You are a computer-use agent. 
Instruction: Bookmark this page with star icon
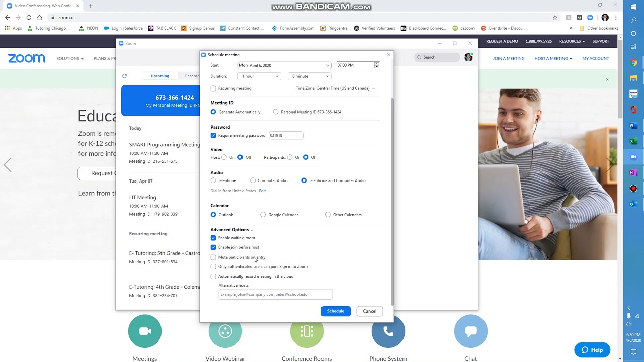[555, 17]
